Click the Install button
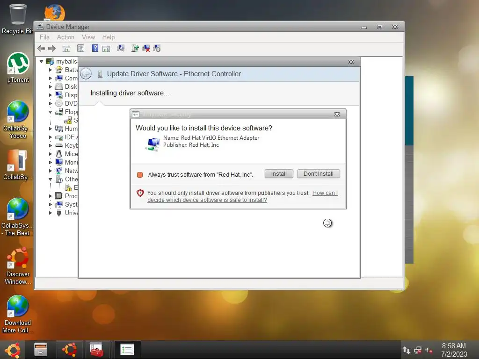Image resolution: width=479 pixels, height=359 pixels. point(279,174)
